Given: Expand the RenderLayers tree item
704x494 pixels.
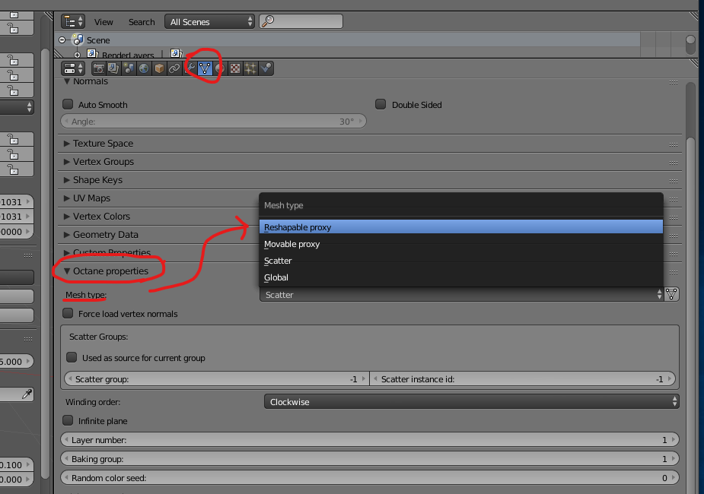Looking at the screenshot, I should [77, 55].
